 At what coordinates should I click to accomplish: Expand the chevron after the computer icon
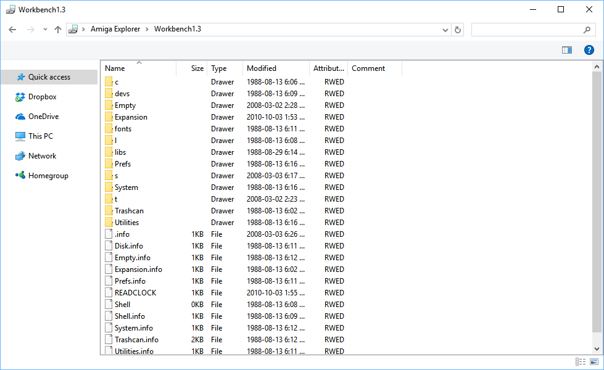tap(83, 29)
